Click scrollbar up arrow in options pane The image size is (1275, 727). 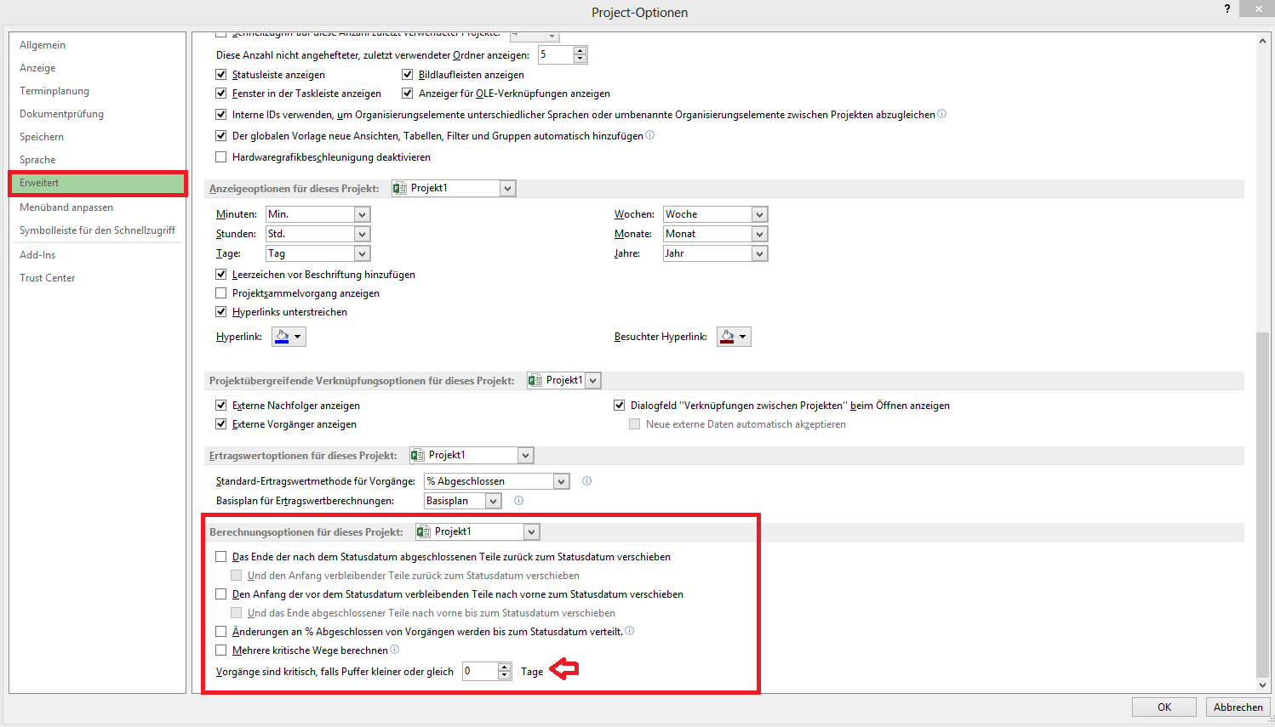click(1263, 40)
